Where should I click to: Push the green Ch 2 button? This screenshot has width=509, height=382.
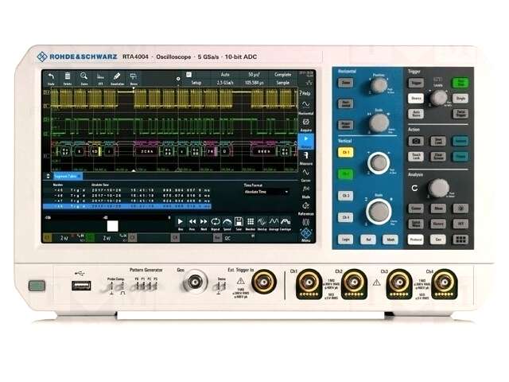pos(346,174)
